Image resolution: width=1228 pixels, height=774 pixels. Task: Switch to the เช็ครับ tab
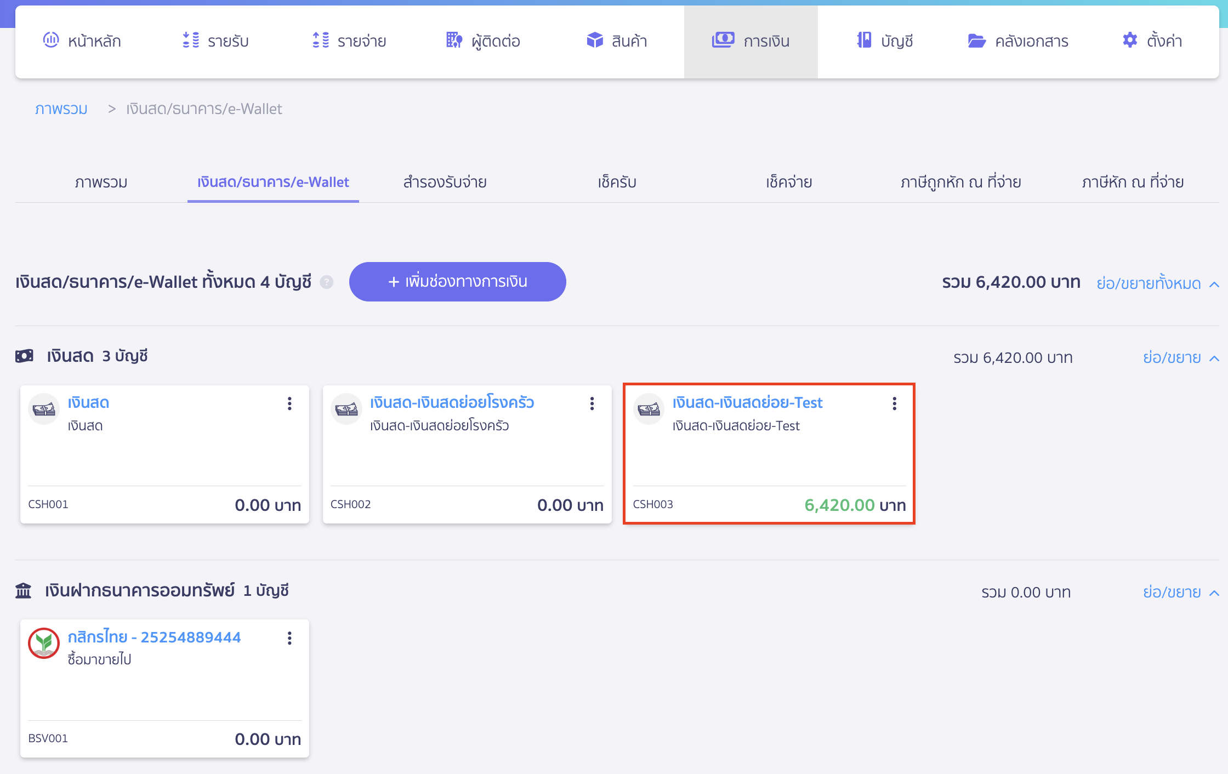616,182
